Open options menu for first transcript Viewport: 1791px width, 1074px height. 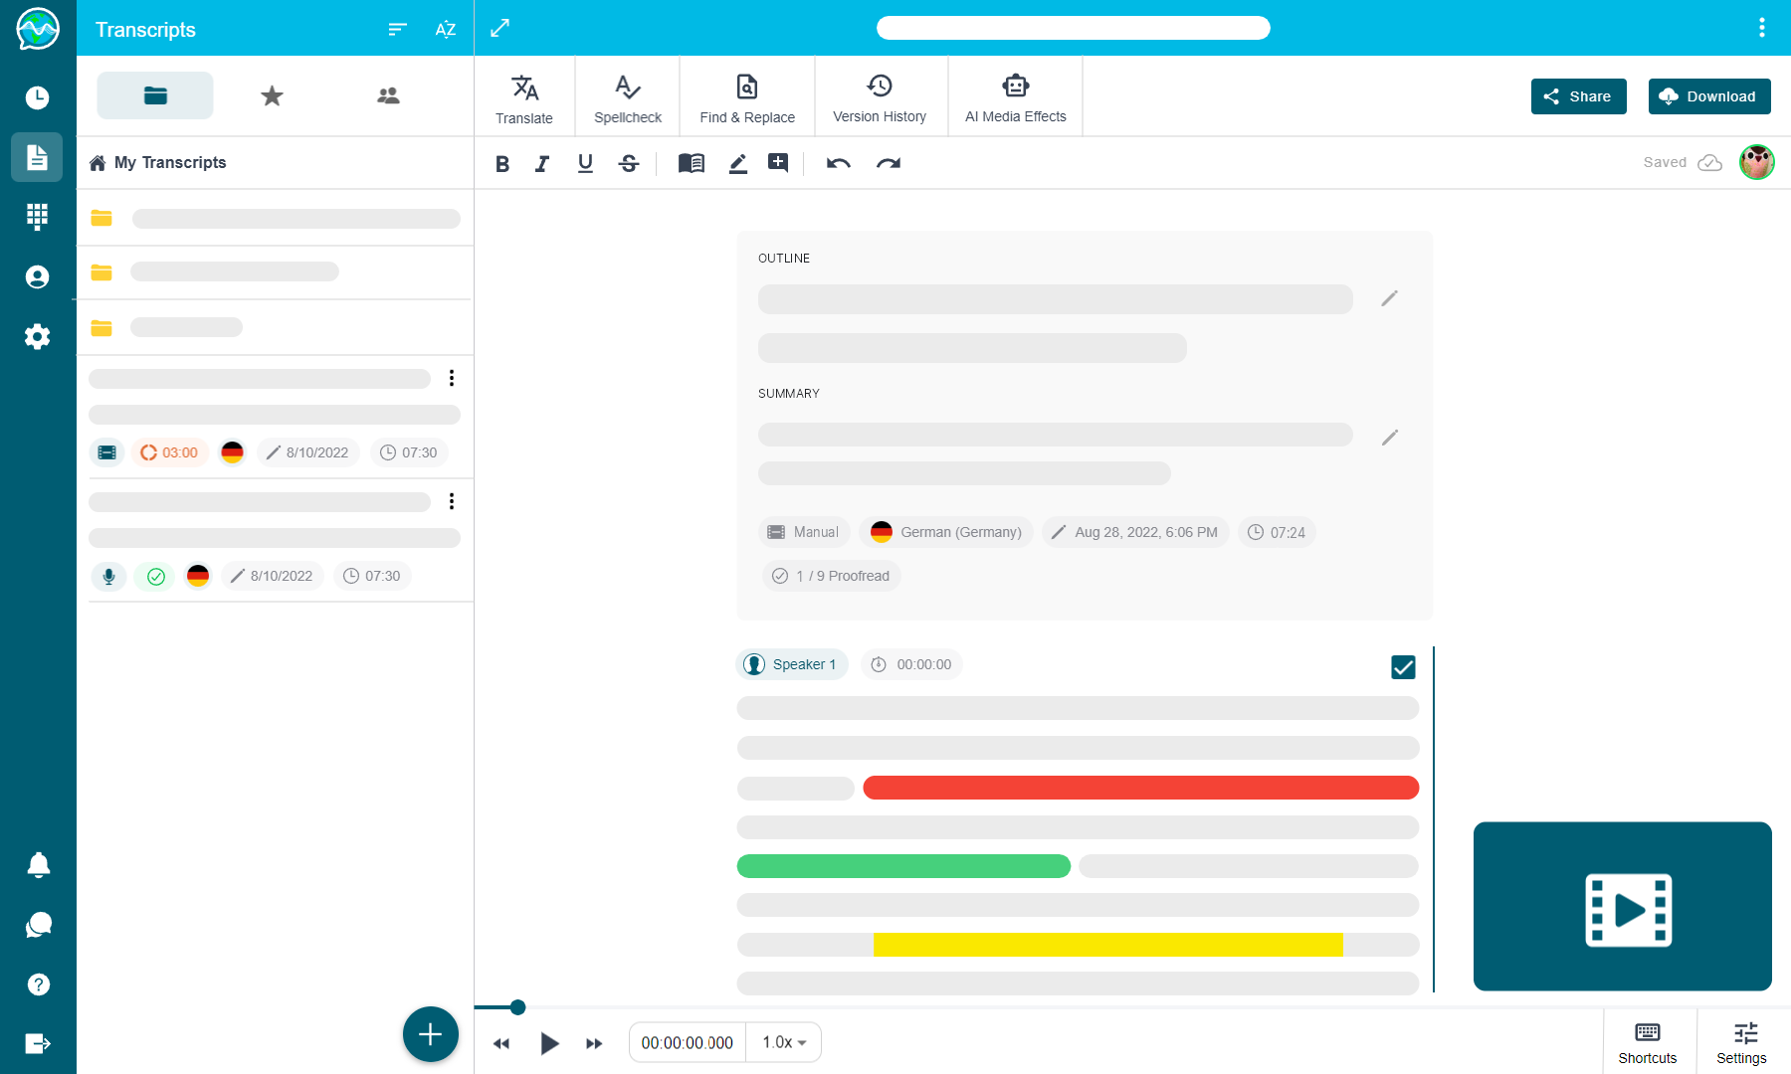pos(452,378)
